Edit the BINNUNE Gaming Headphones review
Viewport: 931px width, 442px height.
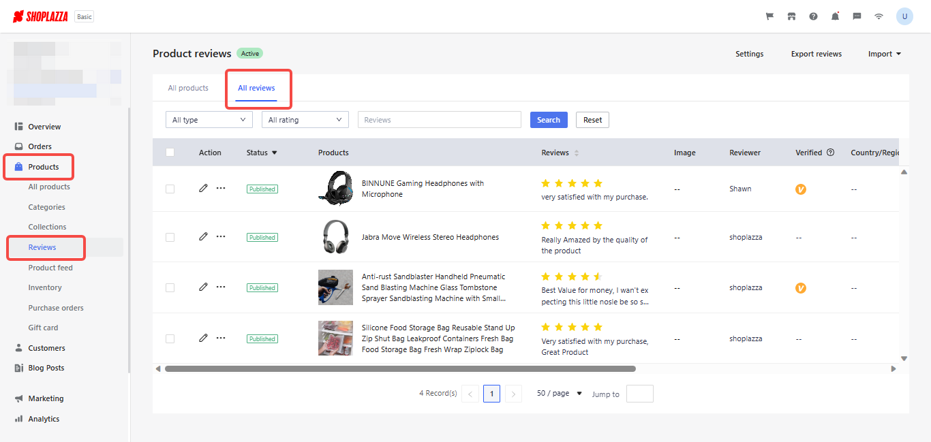[x=203, y=189]
